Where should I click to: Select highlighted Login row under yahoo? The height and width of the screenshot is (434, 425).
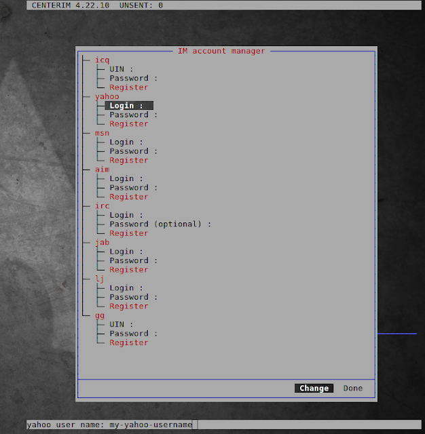129,106
